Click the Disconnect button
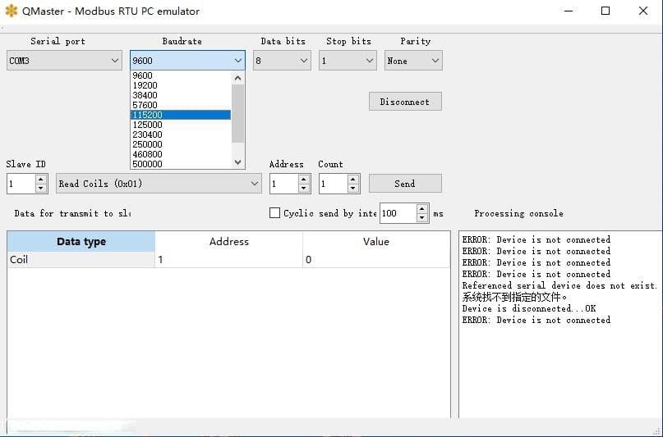 405,101
